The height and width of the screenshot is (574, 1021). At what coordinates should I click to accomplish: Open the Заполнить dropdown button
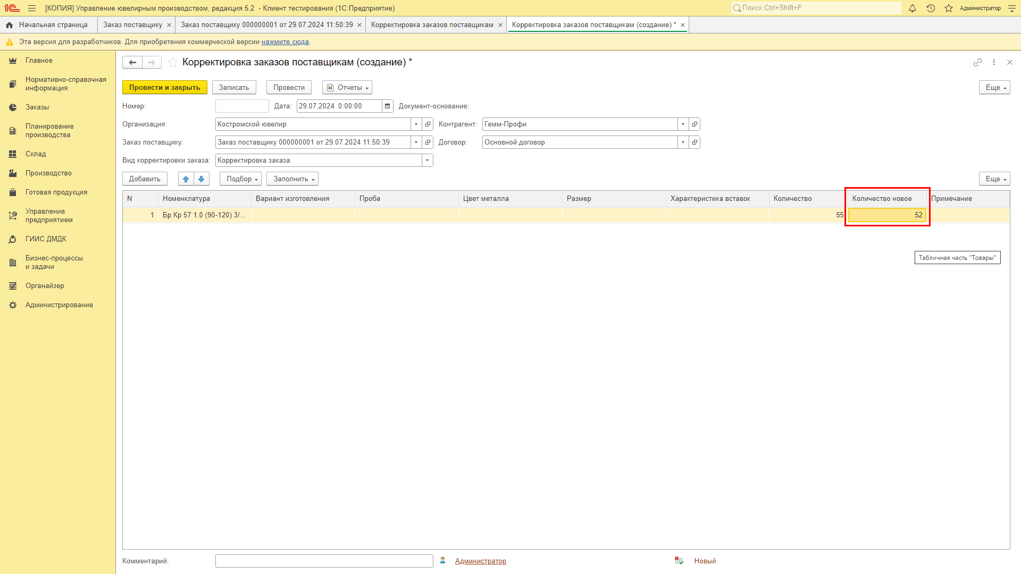pyautogui.click(x=292, y=179)
